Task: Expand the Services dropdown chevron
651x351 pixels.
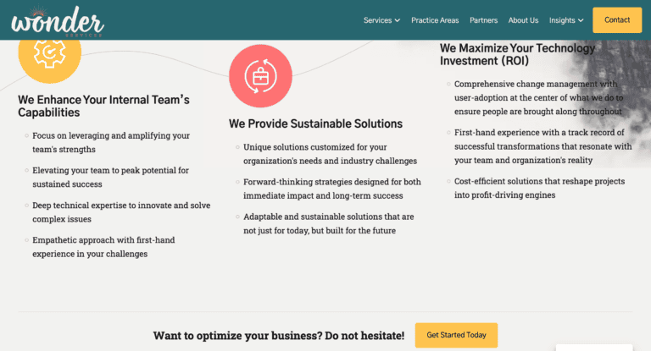Action: coord(397,20)
